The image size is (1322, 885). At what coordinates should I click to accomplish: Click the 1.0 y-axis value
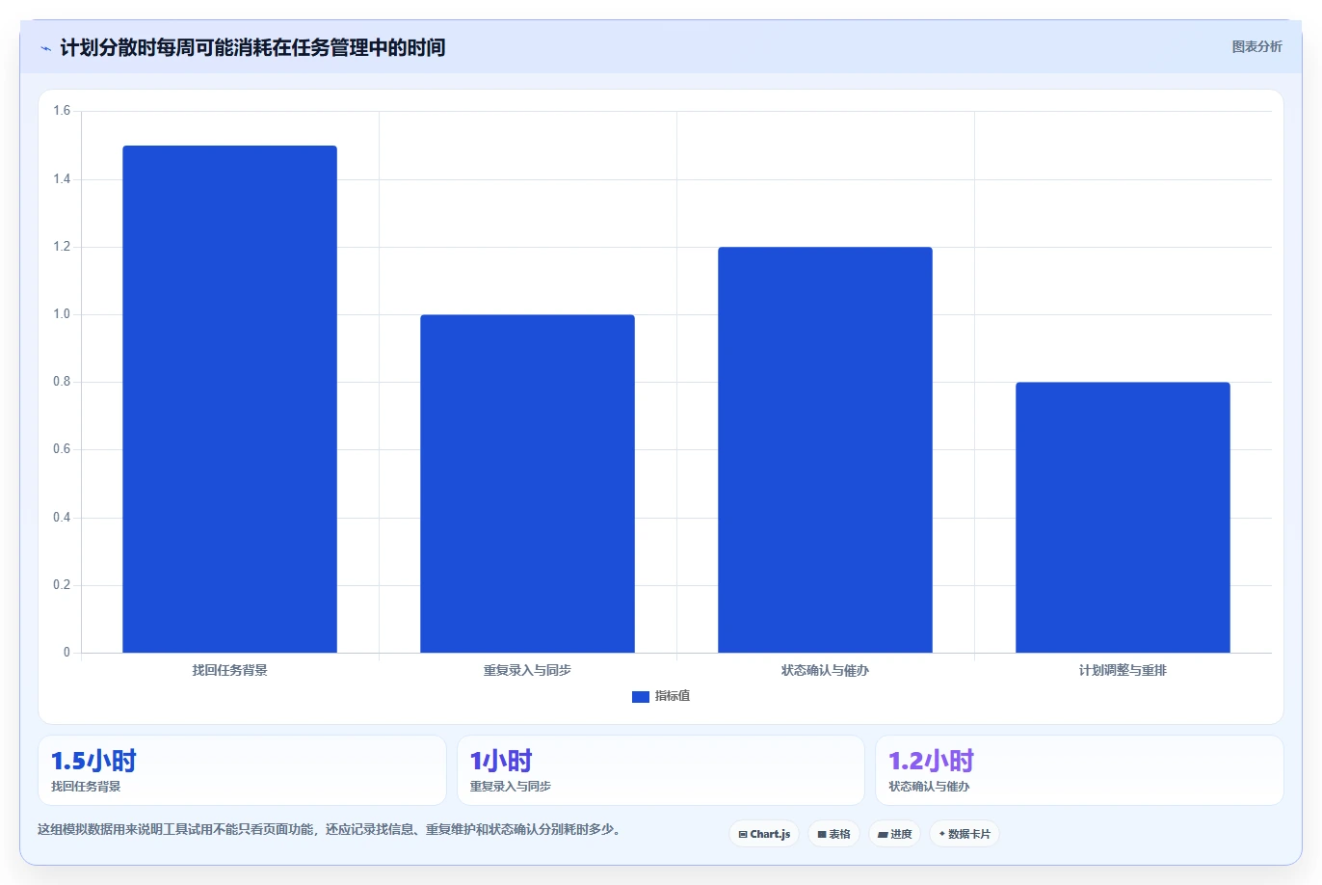pyautogui.click(x=62, y=314)
